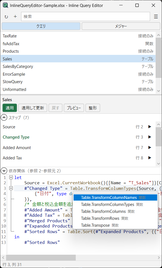
Task: Open the hamburger menu icon
Action: pos(156,17)
